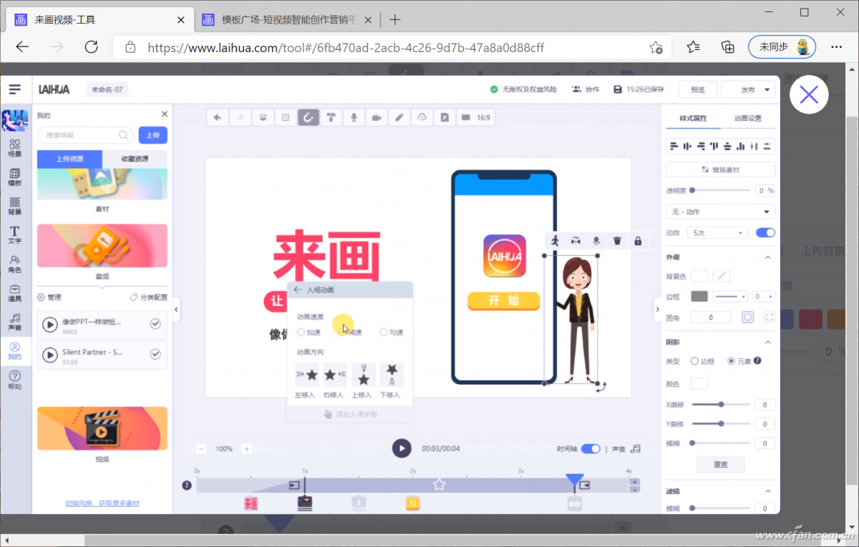Open the border line style dropdown
This screenshot has width=859, height=547.
click(x=731, y=296)
